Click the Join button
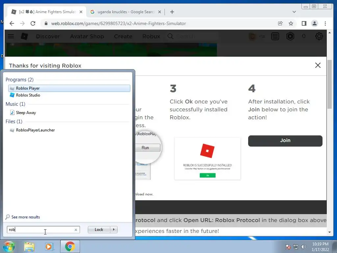337x253 pixels. 285,141
